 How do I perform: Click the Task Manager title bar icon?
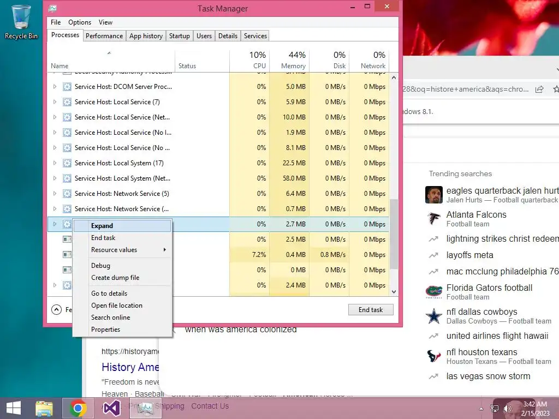(53, 8)
